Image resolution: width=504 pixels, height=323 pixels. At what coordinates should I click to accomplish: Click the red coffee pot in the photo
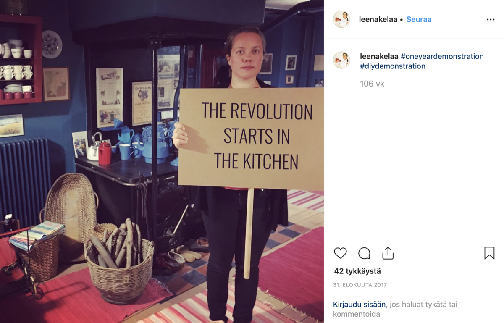104,153
